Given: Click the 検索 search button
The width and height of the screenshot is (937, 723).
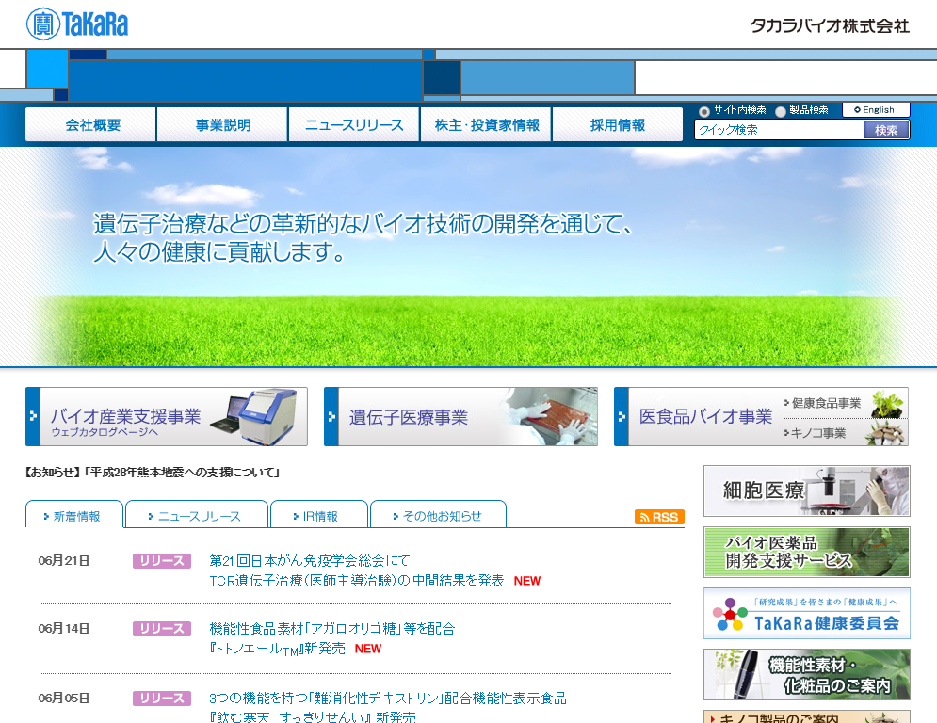Looking at the screenshot, I should point(887,130).
